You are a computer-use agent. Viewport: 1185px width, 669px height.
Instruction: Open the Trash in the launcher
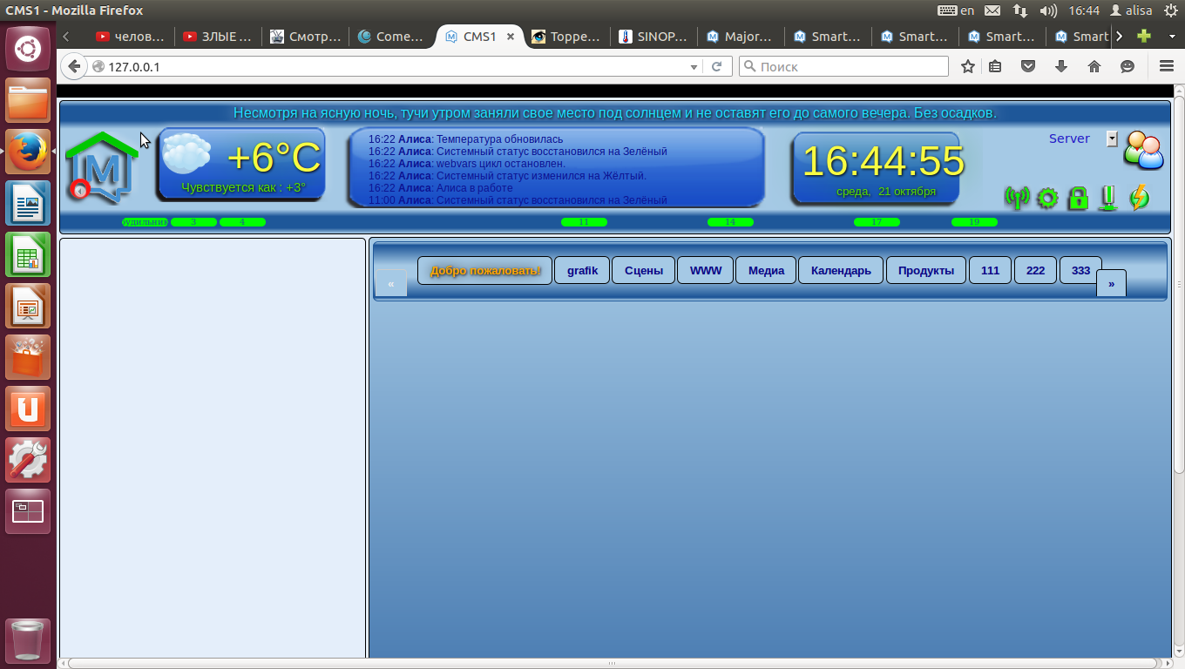(x=28, y=641)
